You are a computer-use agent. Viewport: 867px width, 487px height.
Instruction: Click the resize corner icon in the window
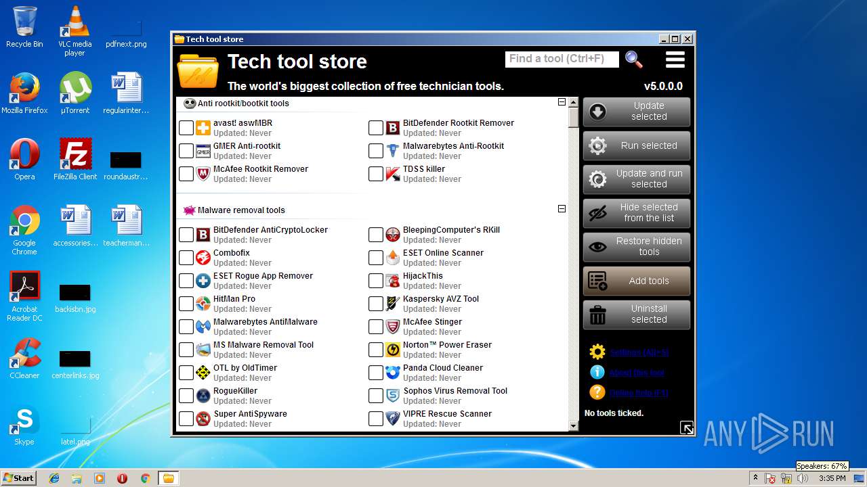click(x=686, y=427)
